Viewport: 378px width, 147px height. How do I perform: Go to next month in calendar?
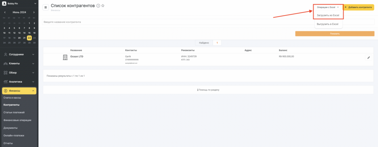[x=34, y=12]
